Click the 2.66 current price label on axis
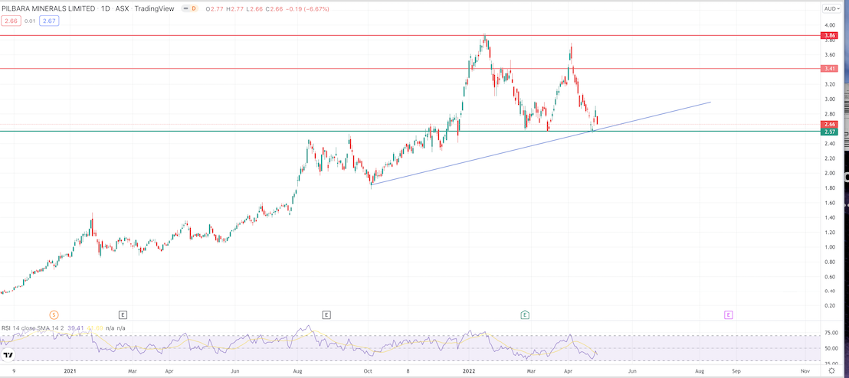This screenshot has width=849, height=378. tap(830, 125)
